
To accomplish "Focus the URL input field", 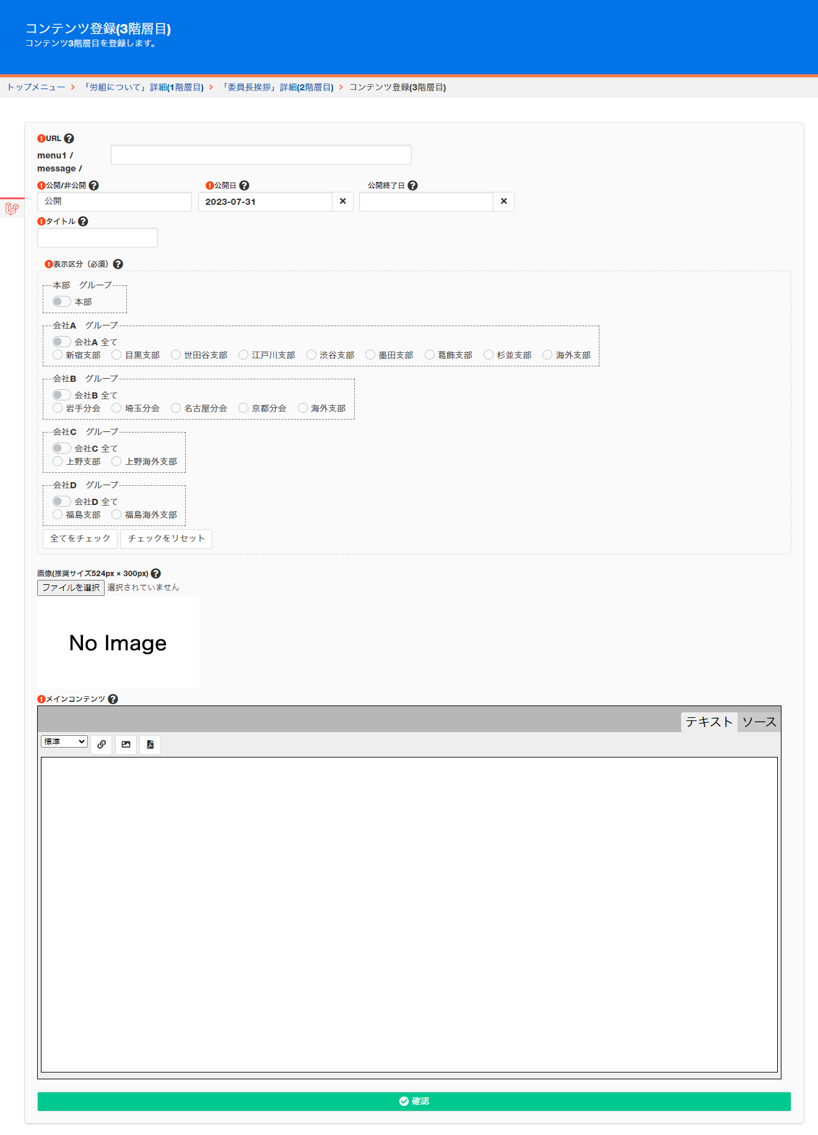I will (261, 155).
